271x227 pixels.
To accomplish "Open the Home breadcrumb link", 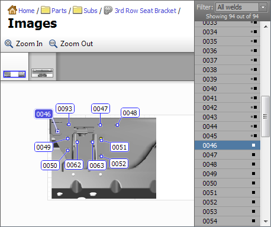I will (x=27, y=11).
